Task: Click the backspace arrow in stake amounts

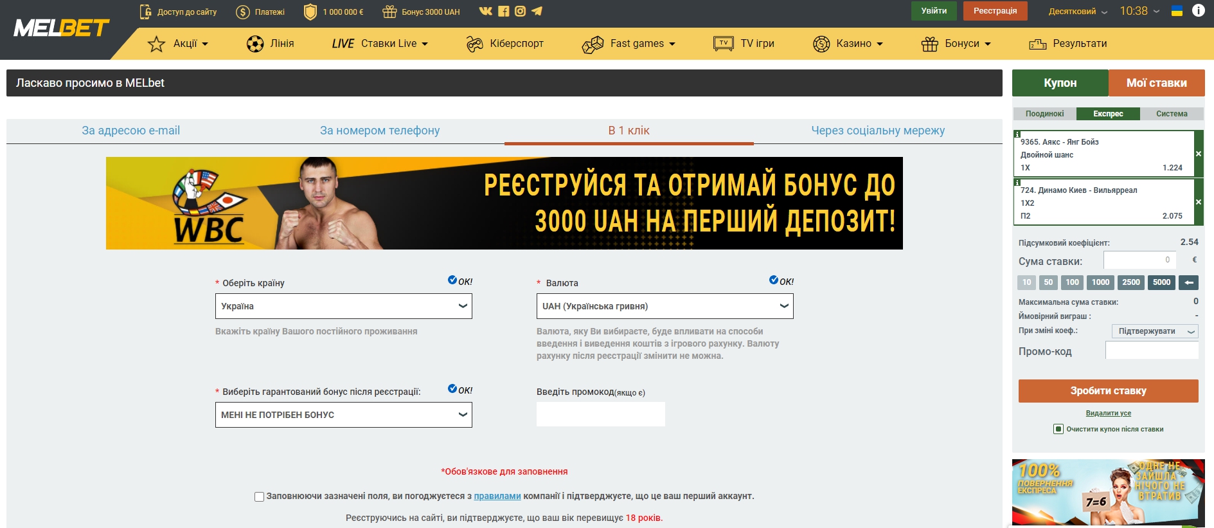Action: (x=1189, y=282)
